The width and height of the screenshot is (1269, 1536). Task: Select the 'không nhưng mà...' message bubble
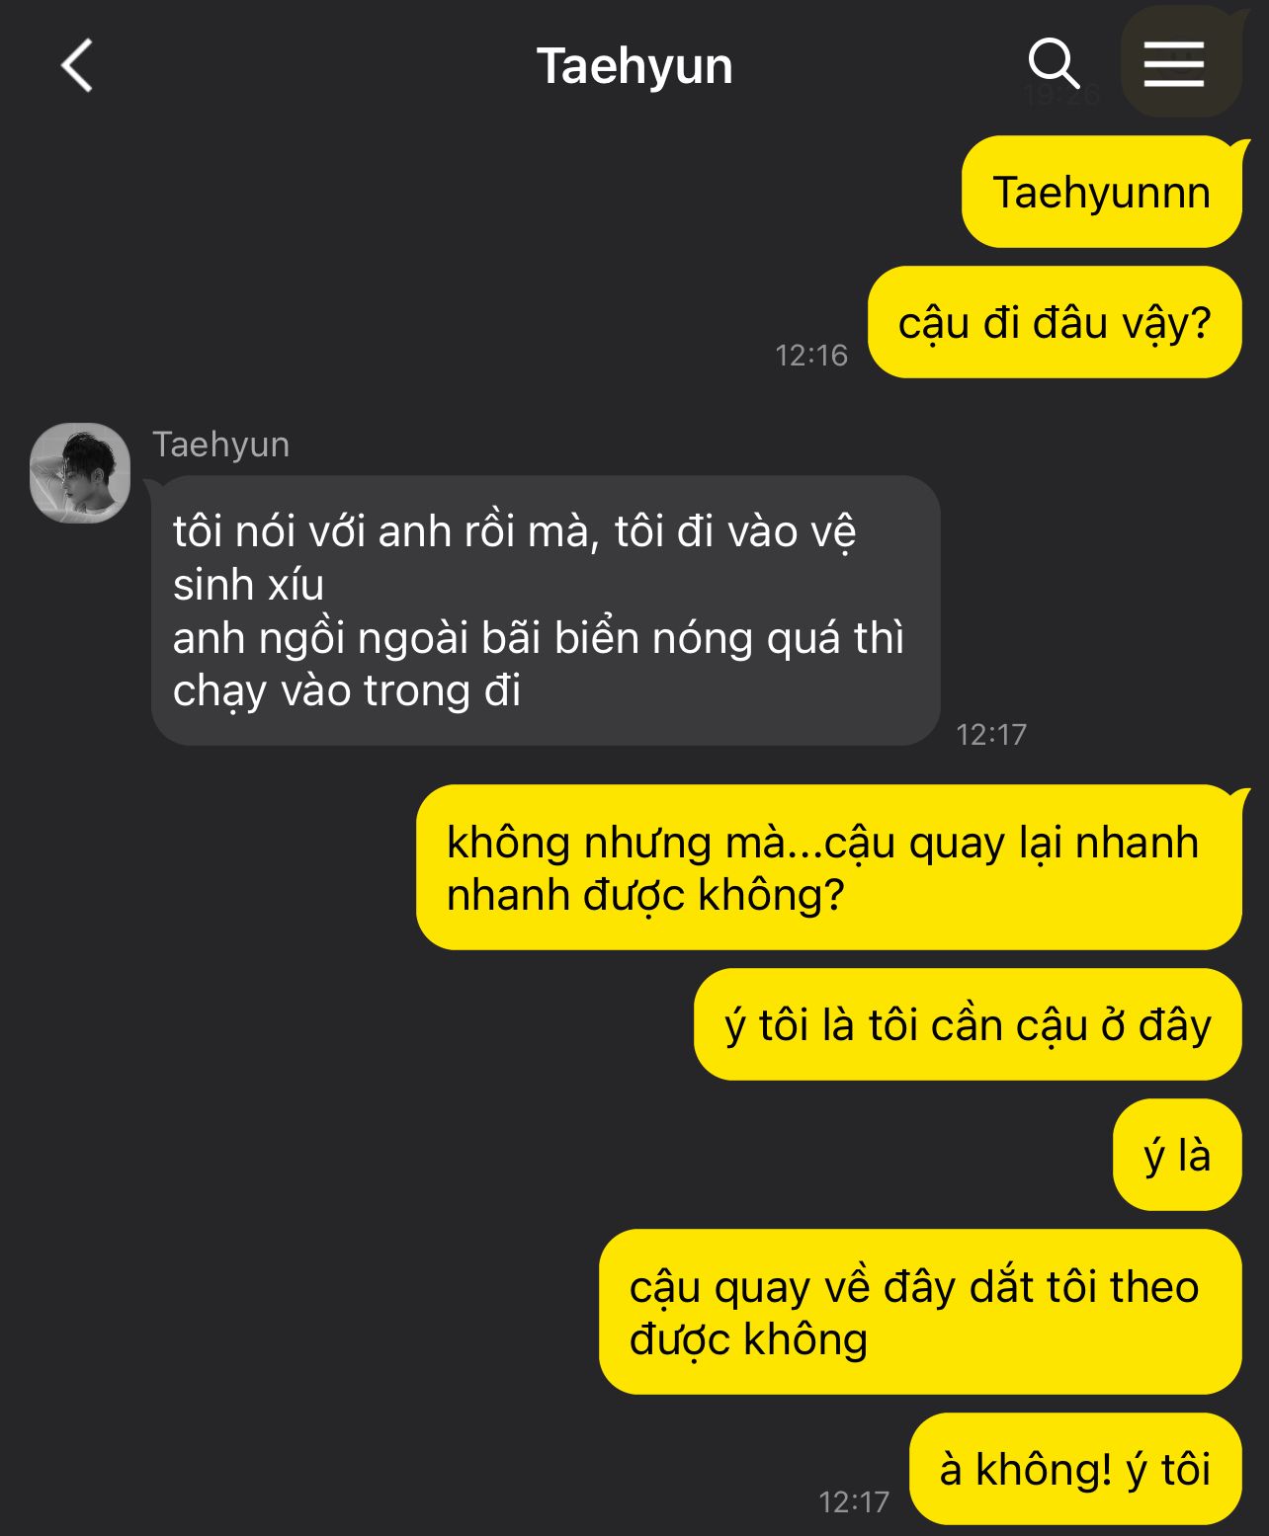(x=828, y=868)
